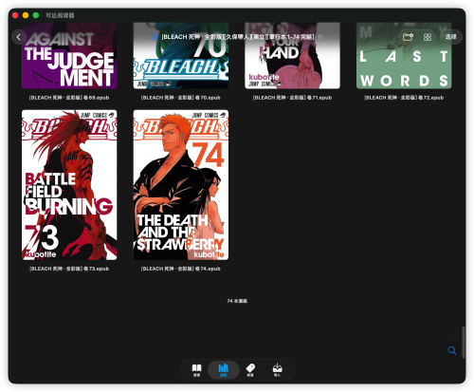Open the Last Words volume 72 cover

(404, 55)
